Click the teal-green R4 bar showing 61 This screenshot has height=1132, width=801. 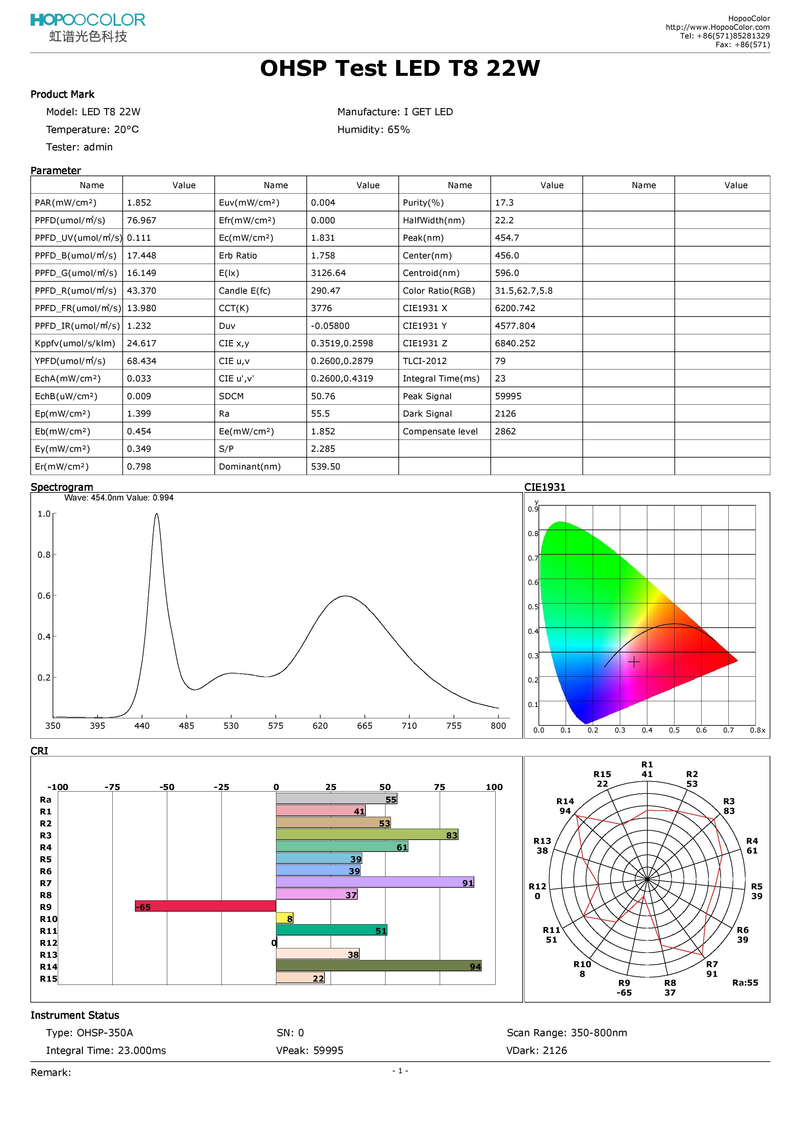point(342,846)
